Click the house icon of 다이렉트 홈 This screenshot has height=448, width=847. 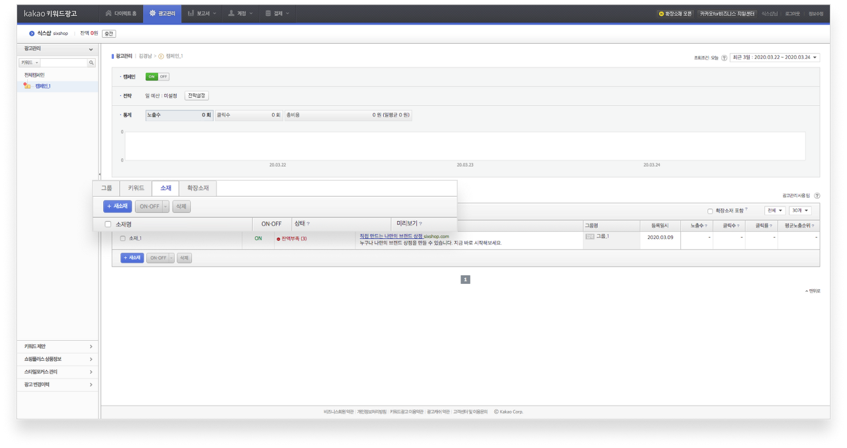[x=109, y=13]
